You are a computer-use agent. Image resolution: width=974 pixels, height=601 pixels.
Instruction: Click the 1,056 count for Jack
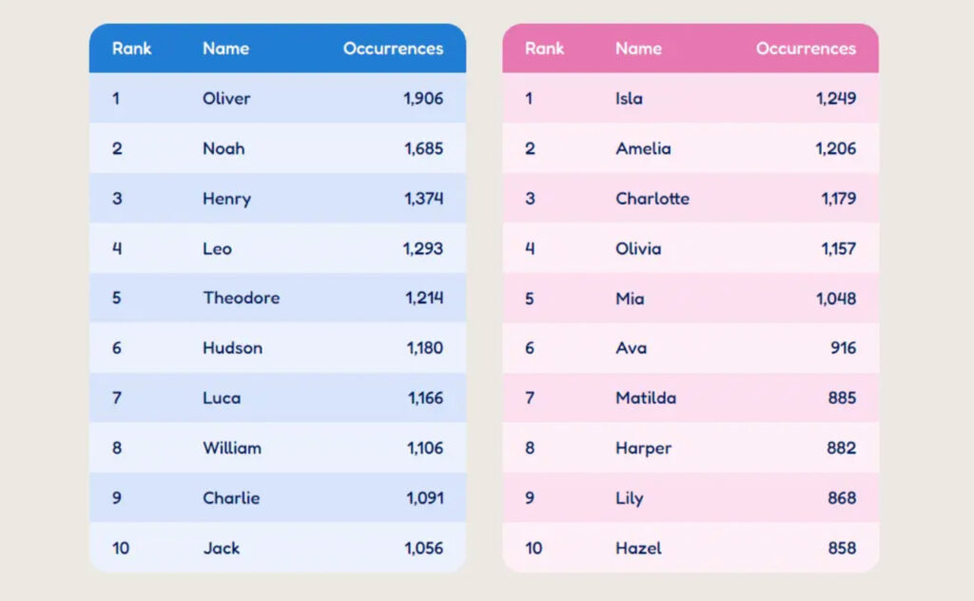pos(423,548)
